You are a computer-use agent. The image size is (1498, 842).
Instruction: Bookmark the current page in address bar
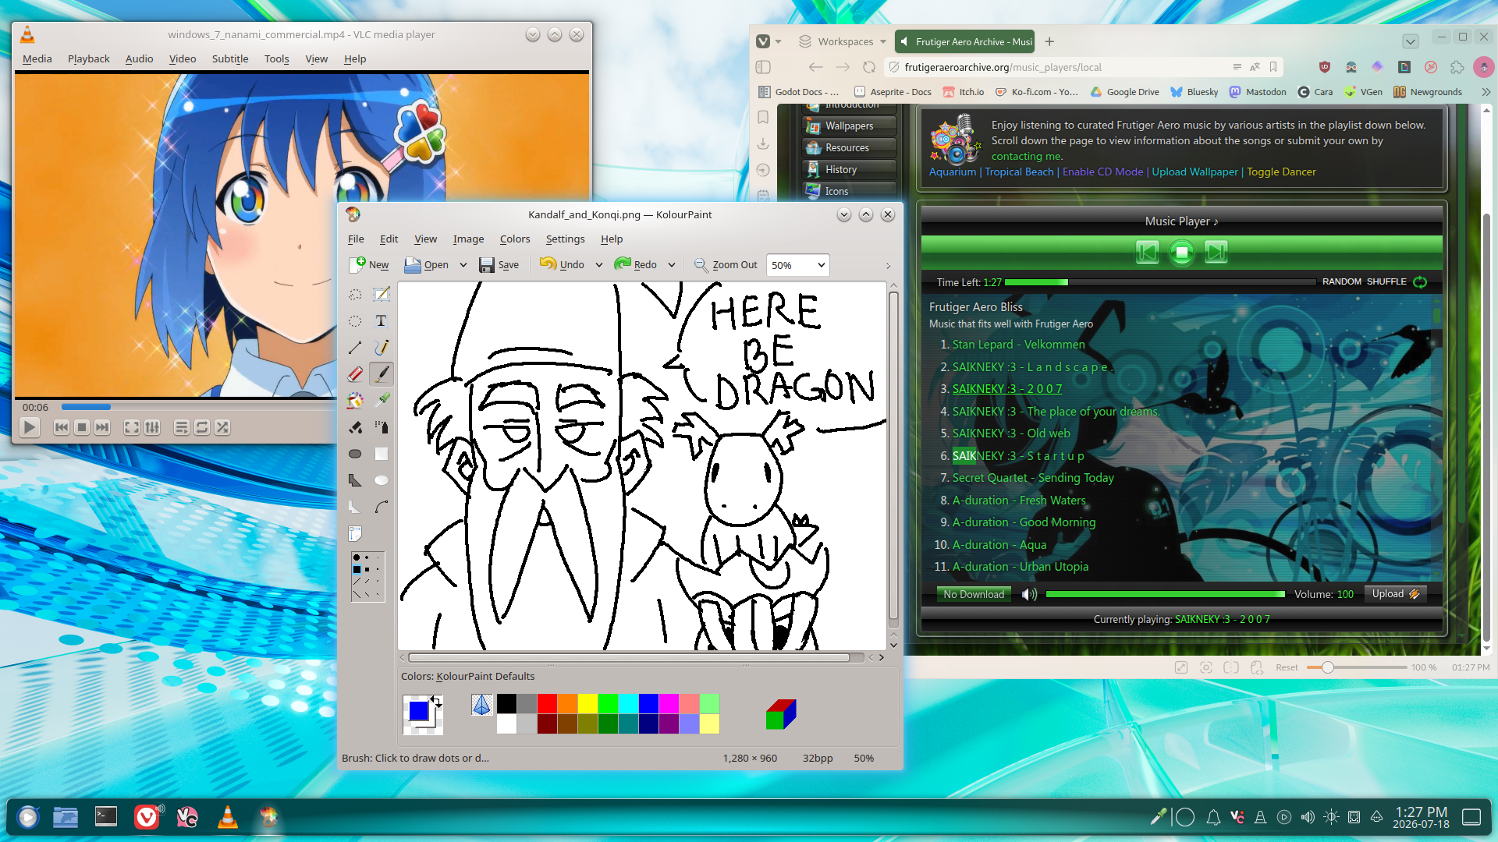click(1273, 67)
